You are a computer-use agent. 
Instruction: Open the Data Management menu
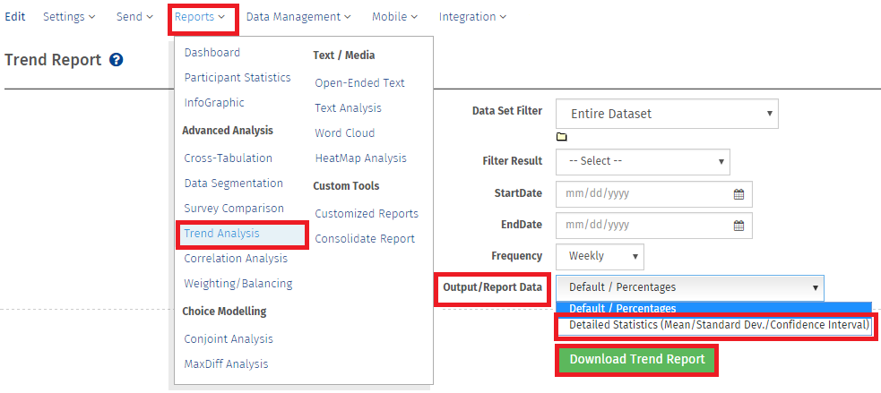coord(298,17)
